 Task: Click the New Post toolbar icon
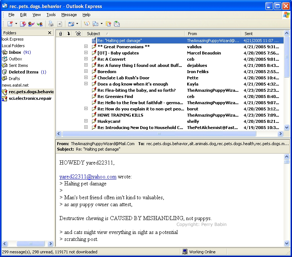[10, 24]
